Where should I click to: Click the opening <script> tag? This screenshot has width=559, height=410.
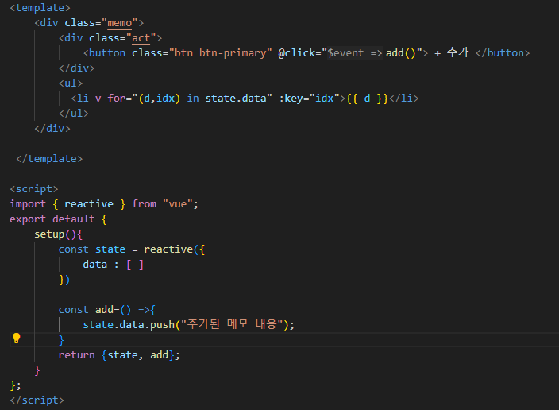click(34, 189)
